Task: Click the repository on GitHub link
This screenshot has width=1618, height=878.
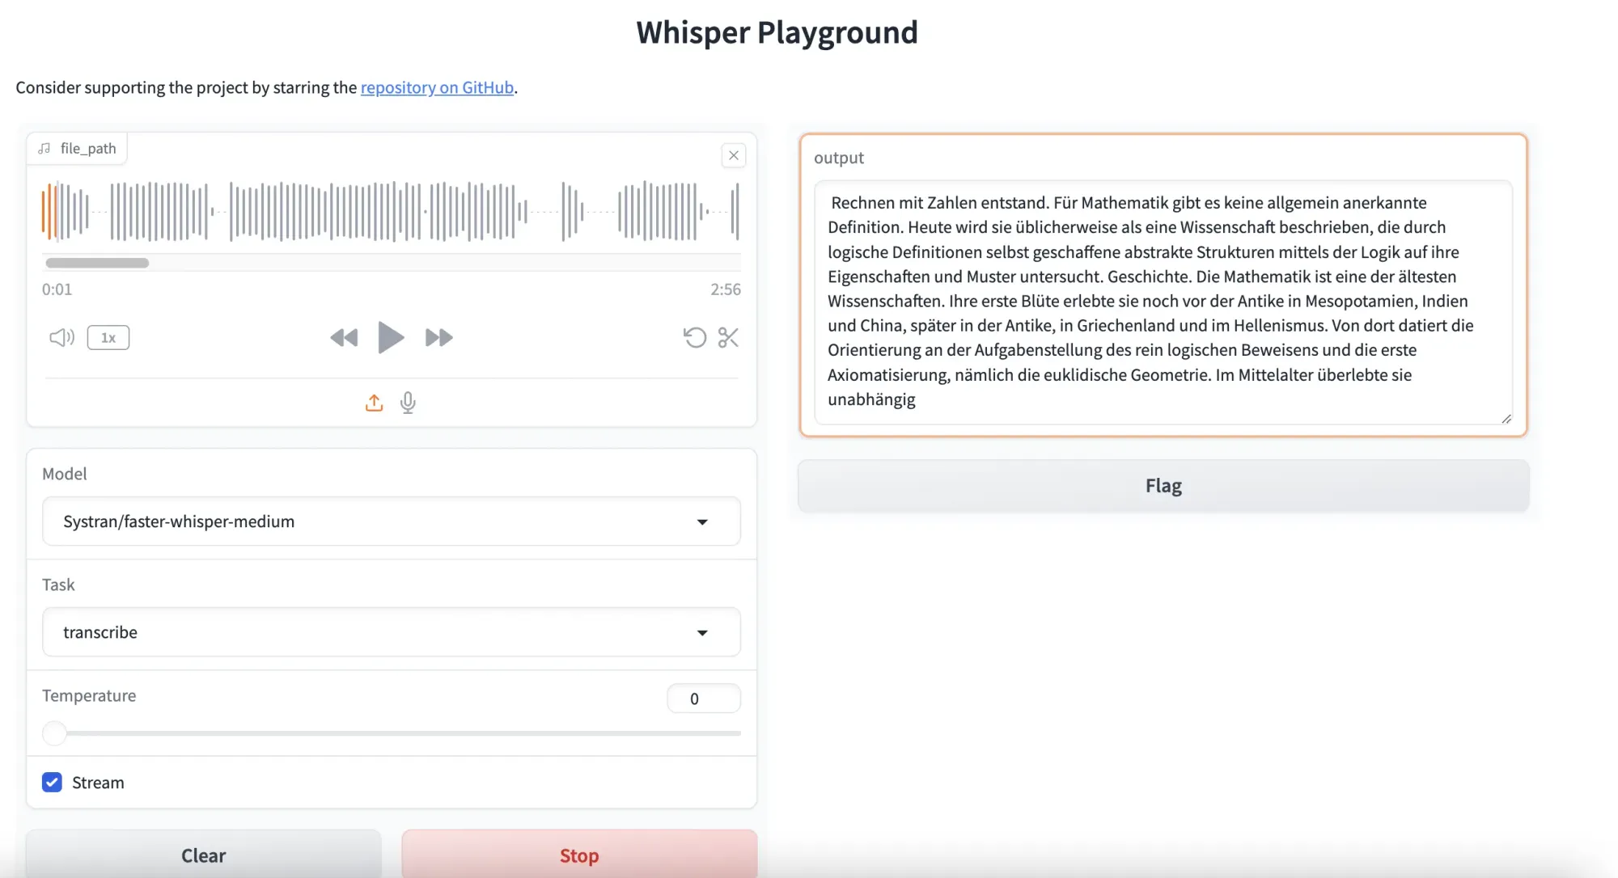Action: [437, 87]
